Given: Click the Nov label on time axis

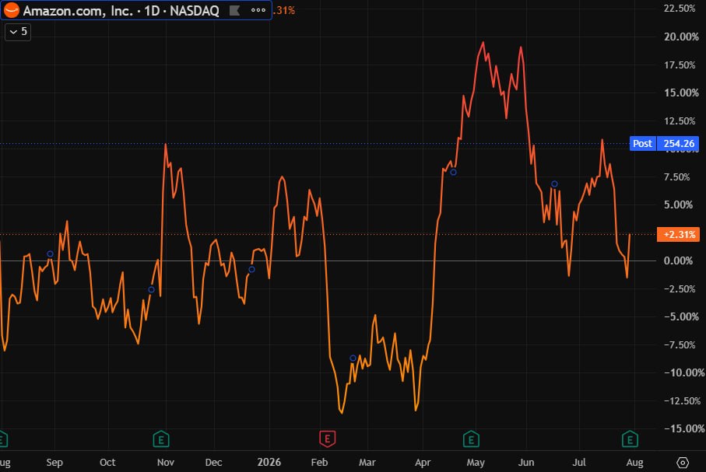Looking at the screenshot, I should 165,463.
